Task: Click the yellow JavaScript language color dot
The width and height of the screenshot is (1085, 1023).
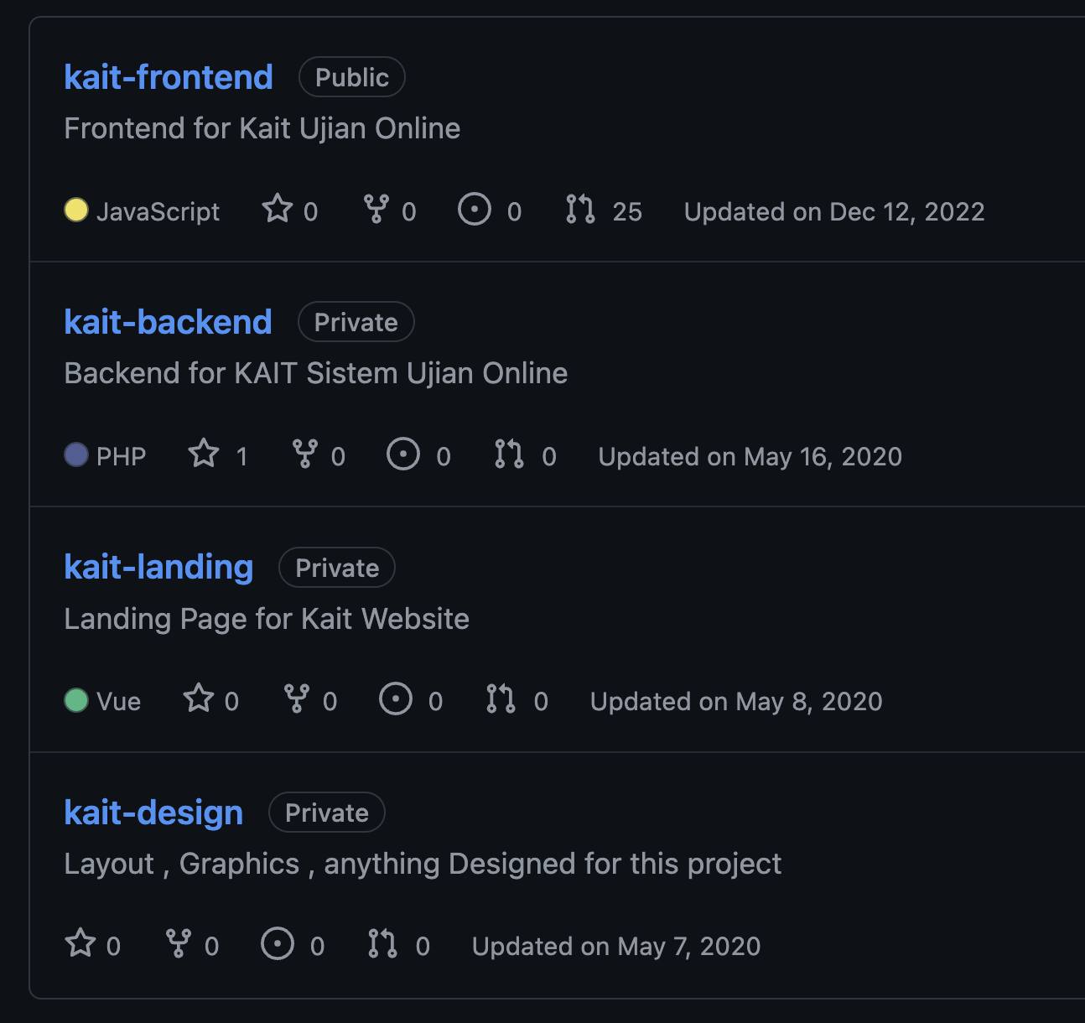Action: coord(76,210)
